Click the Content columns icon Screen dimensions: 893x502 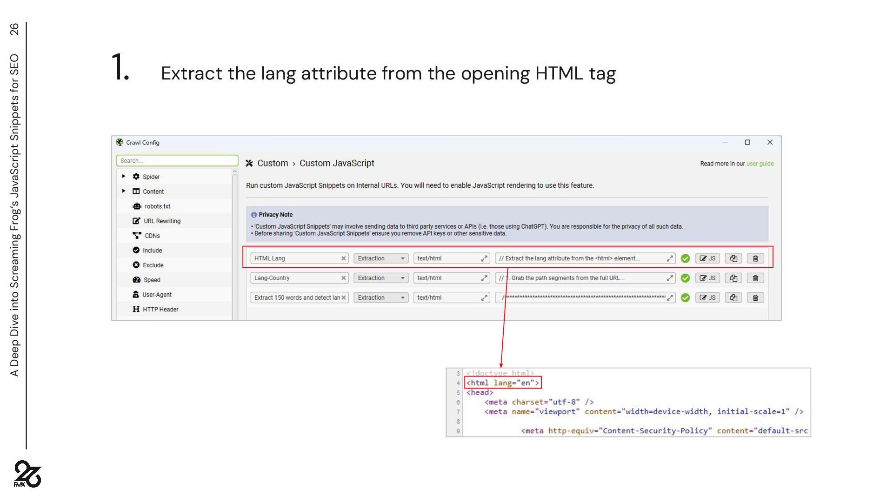pyautogui.click(x=136, y=191)
